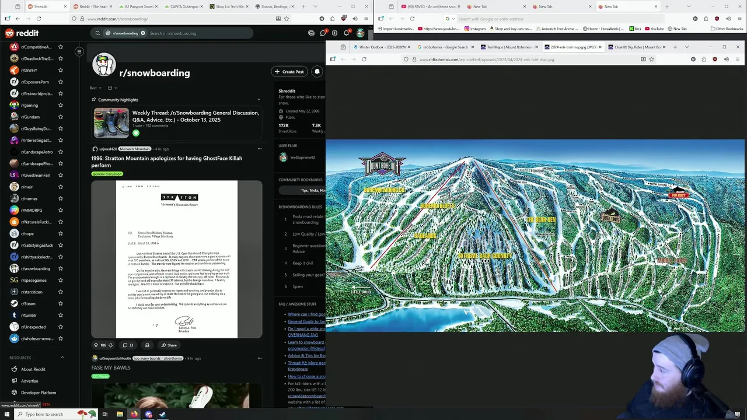Screen dimensions: 747x420
Task: List all tabs dropdown in Reddit window
Action: (316, 6)
